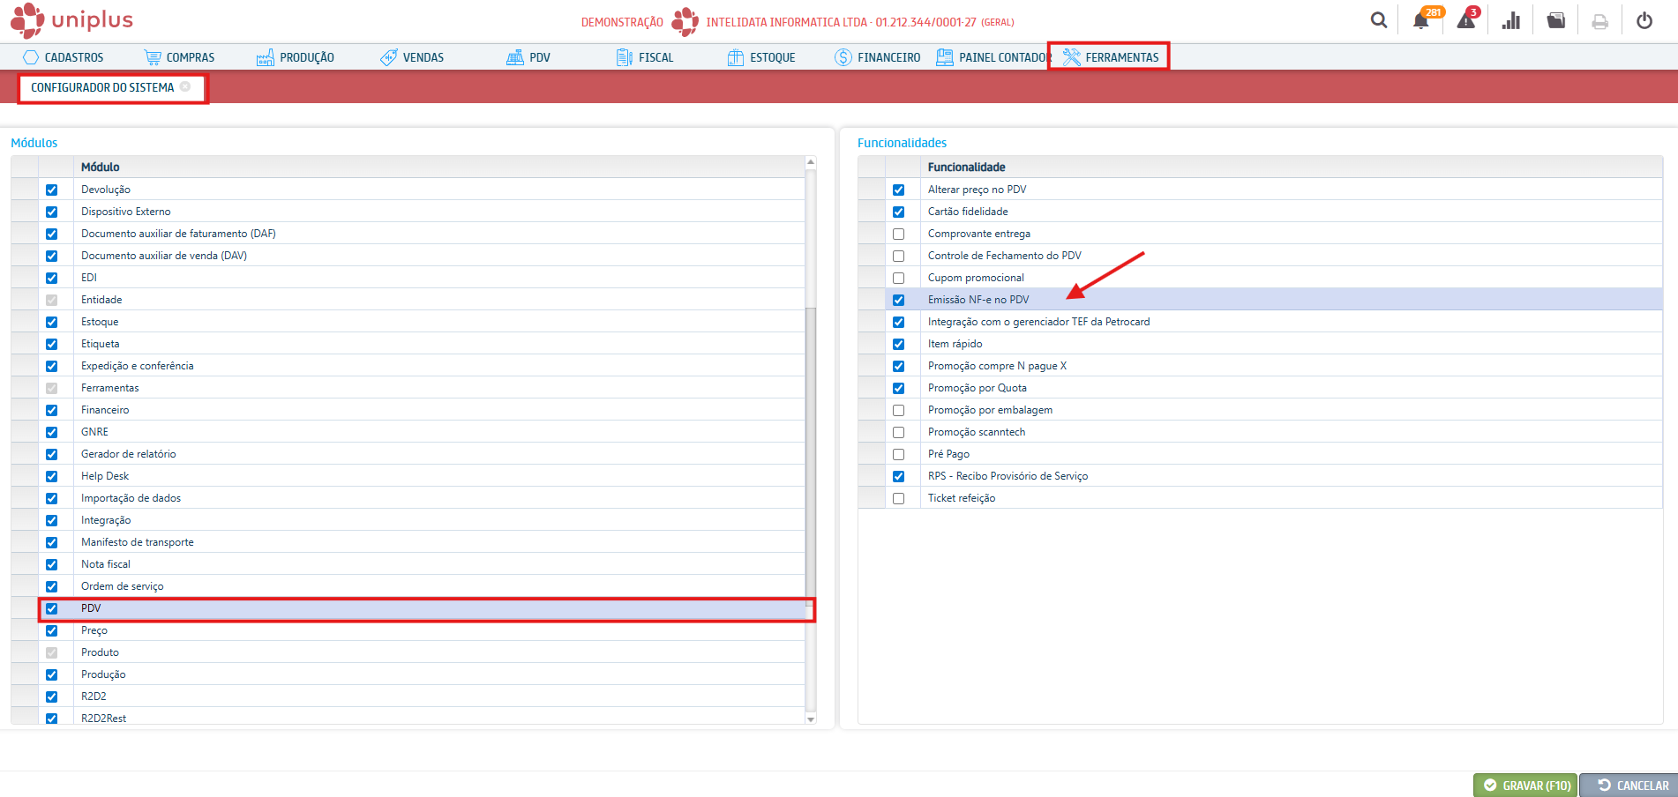Expand the Vendas menu
The height and width of the screenshot is (797, 1678).
point(412,57)
